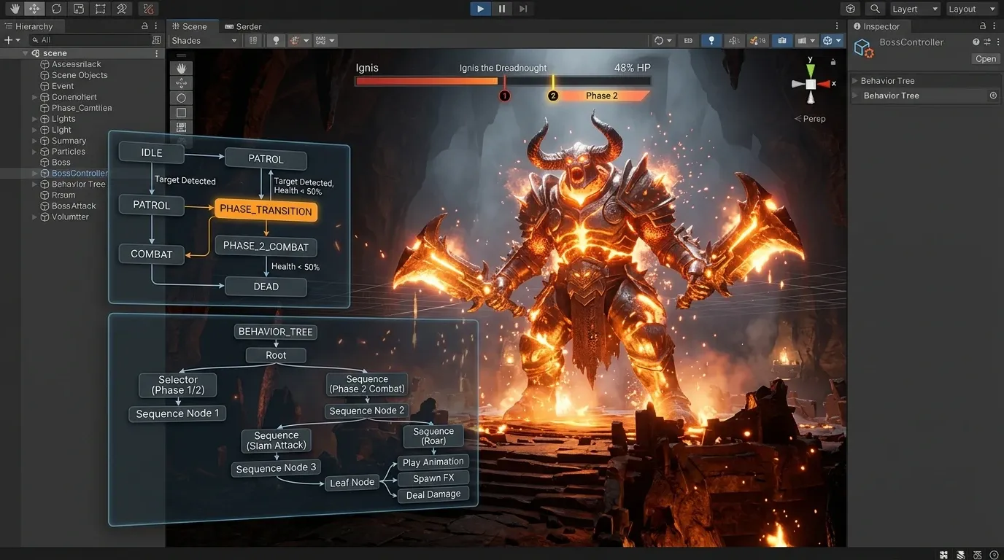Switch to the Serder tab

pos(243,26)
